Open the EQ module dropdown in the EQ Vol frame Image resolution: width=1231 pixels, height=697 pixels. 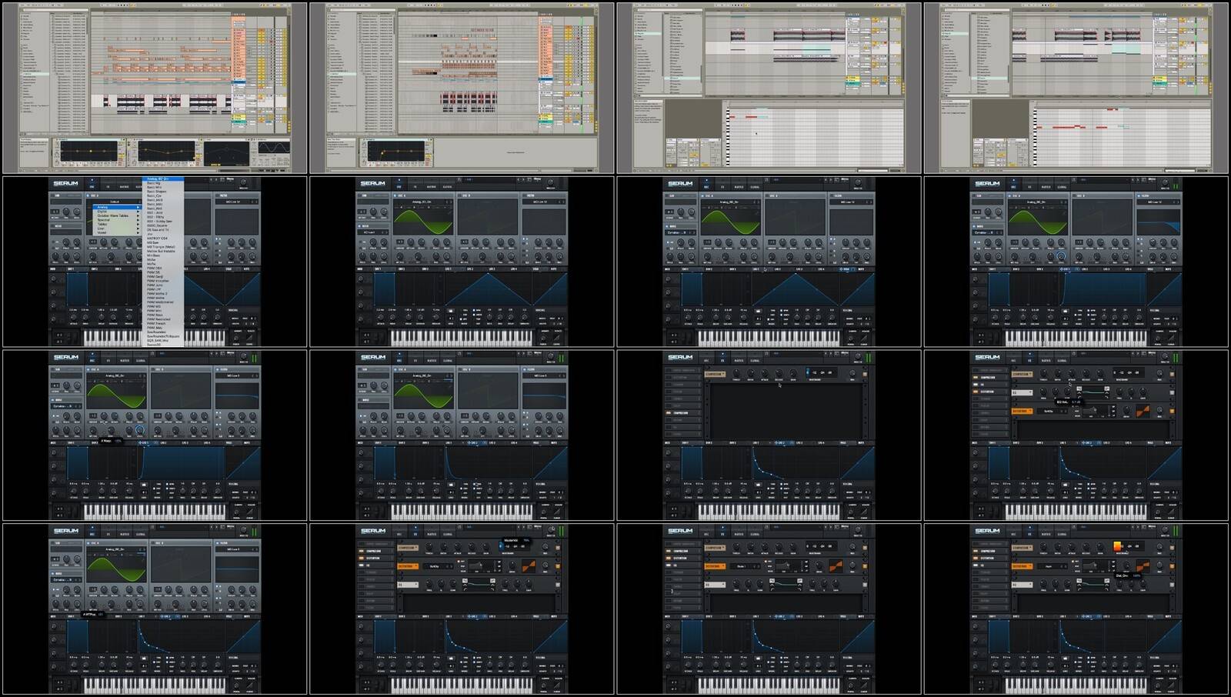tap(1022, 392)
